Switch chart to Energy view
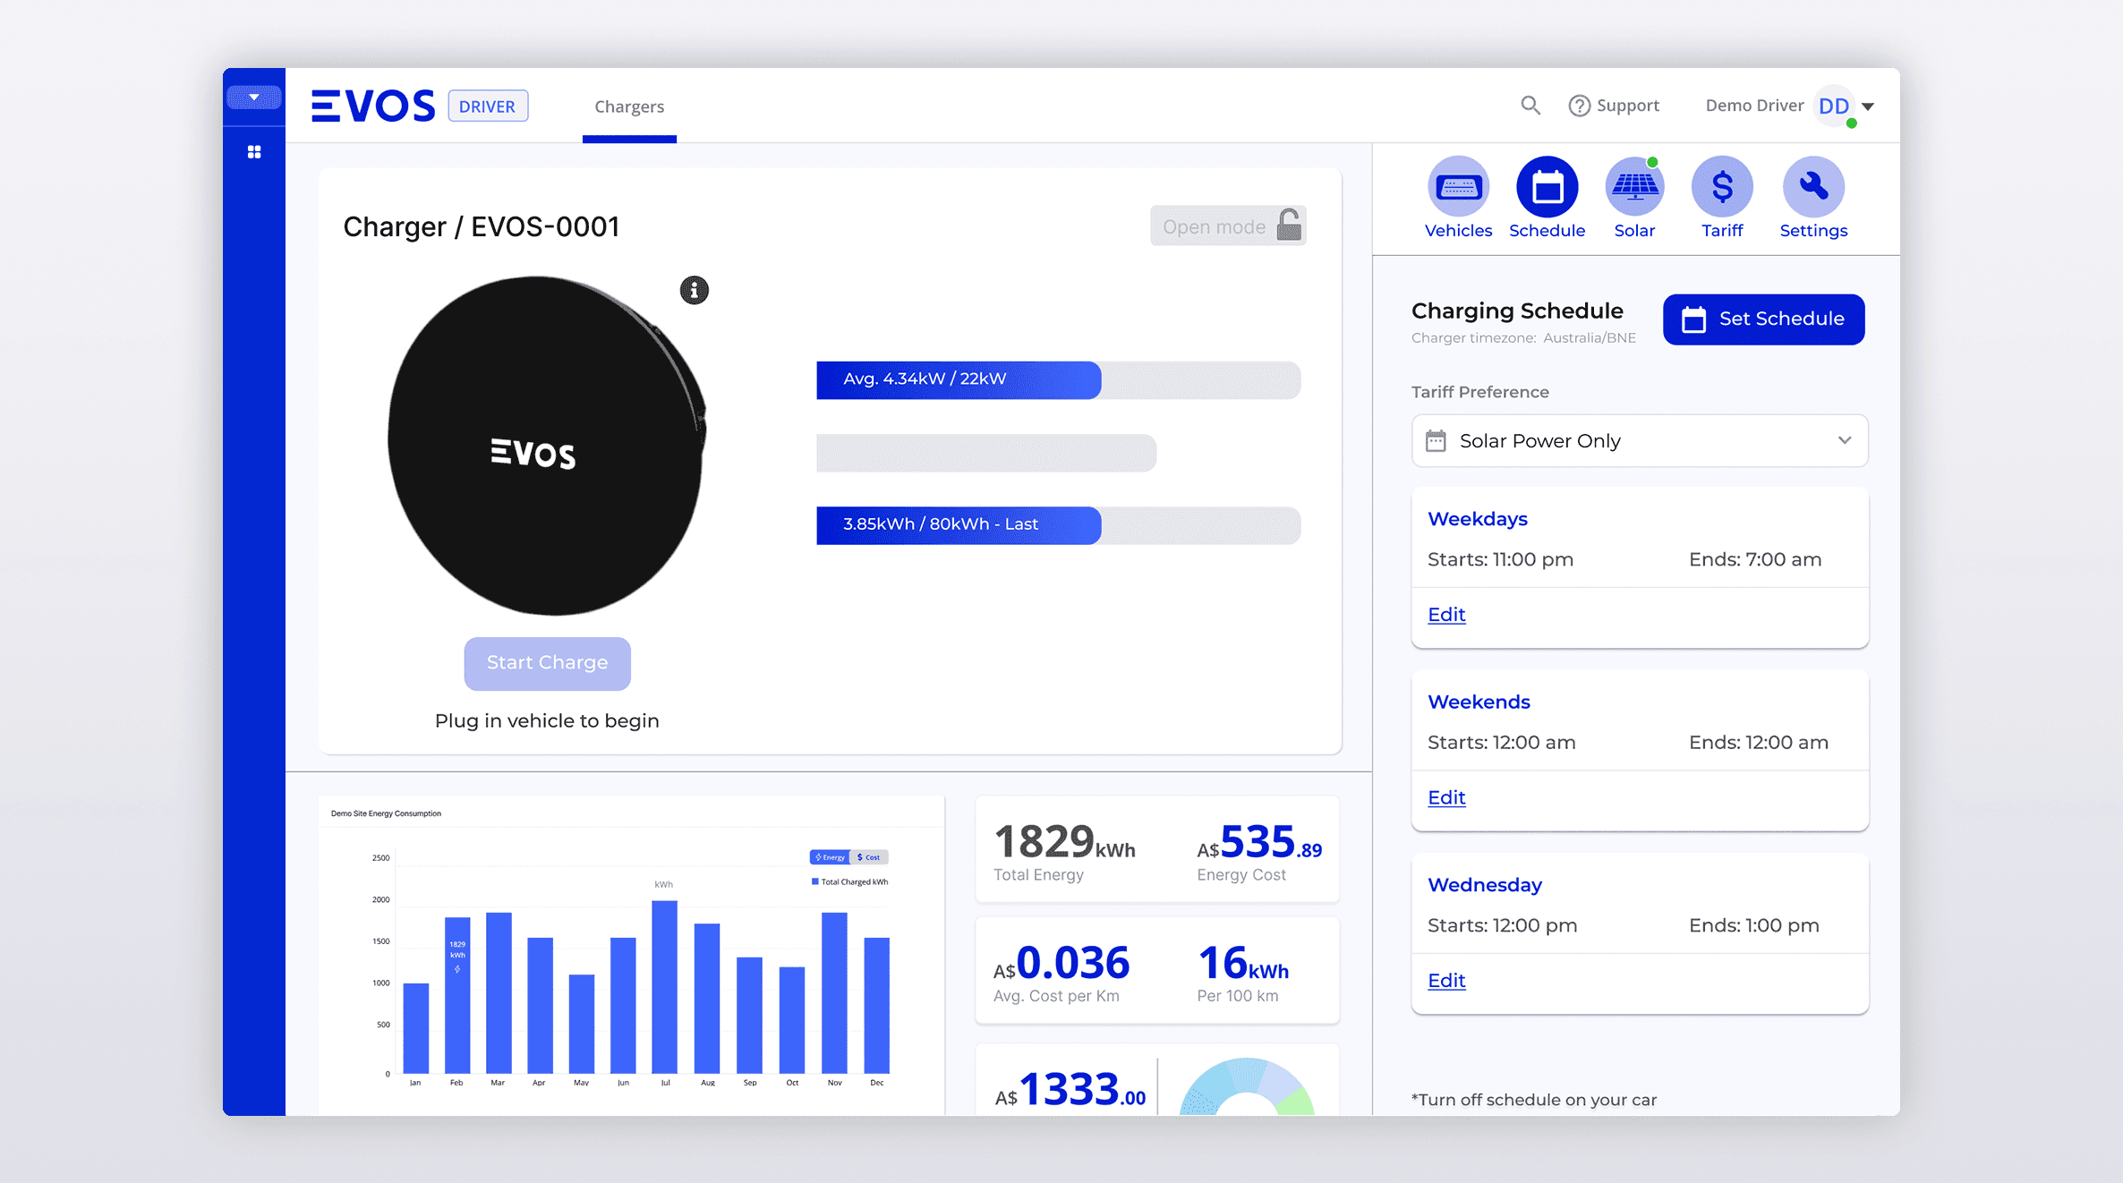 [830, 857]
